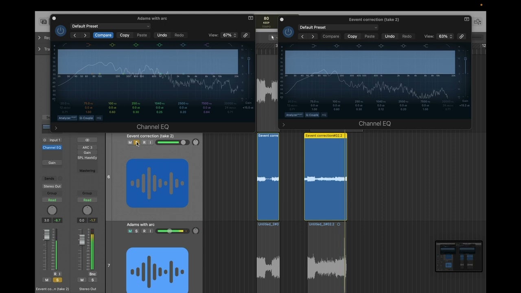Image resolution: width=521 pixels, height=293 pixels.
Task: Toggle 2500 Hz bell band in Adams with arc EQ
Action: click(183, 45)
